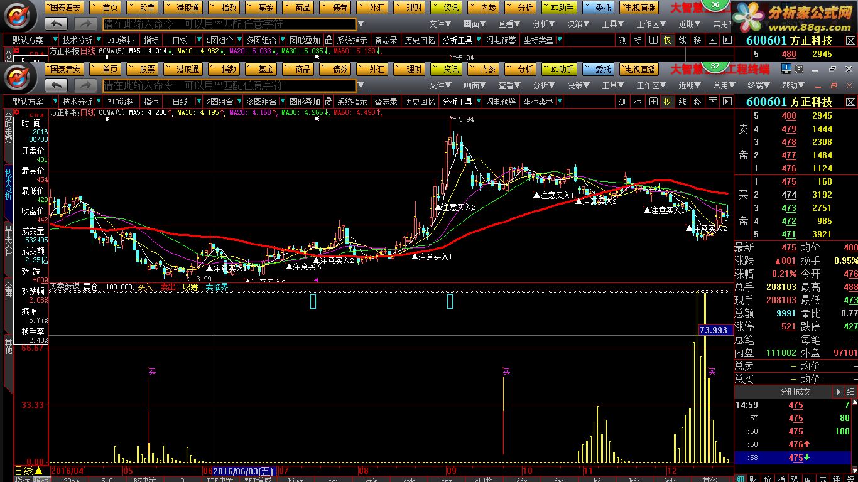Click the F10资料 button in front window
The image size is (858, 482).
pyautogui.click(x=121, y=101)
